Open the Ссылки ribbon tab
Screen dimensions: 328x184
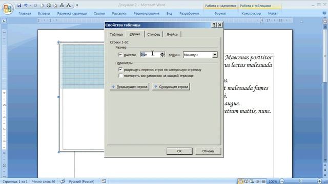click(99, 13)
